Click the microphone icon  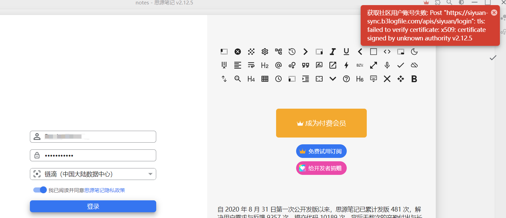tap(387, 65)
